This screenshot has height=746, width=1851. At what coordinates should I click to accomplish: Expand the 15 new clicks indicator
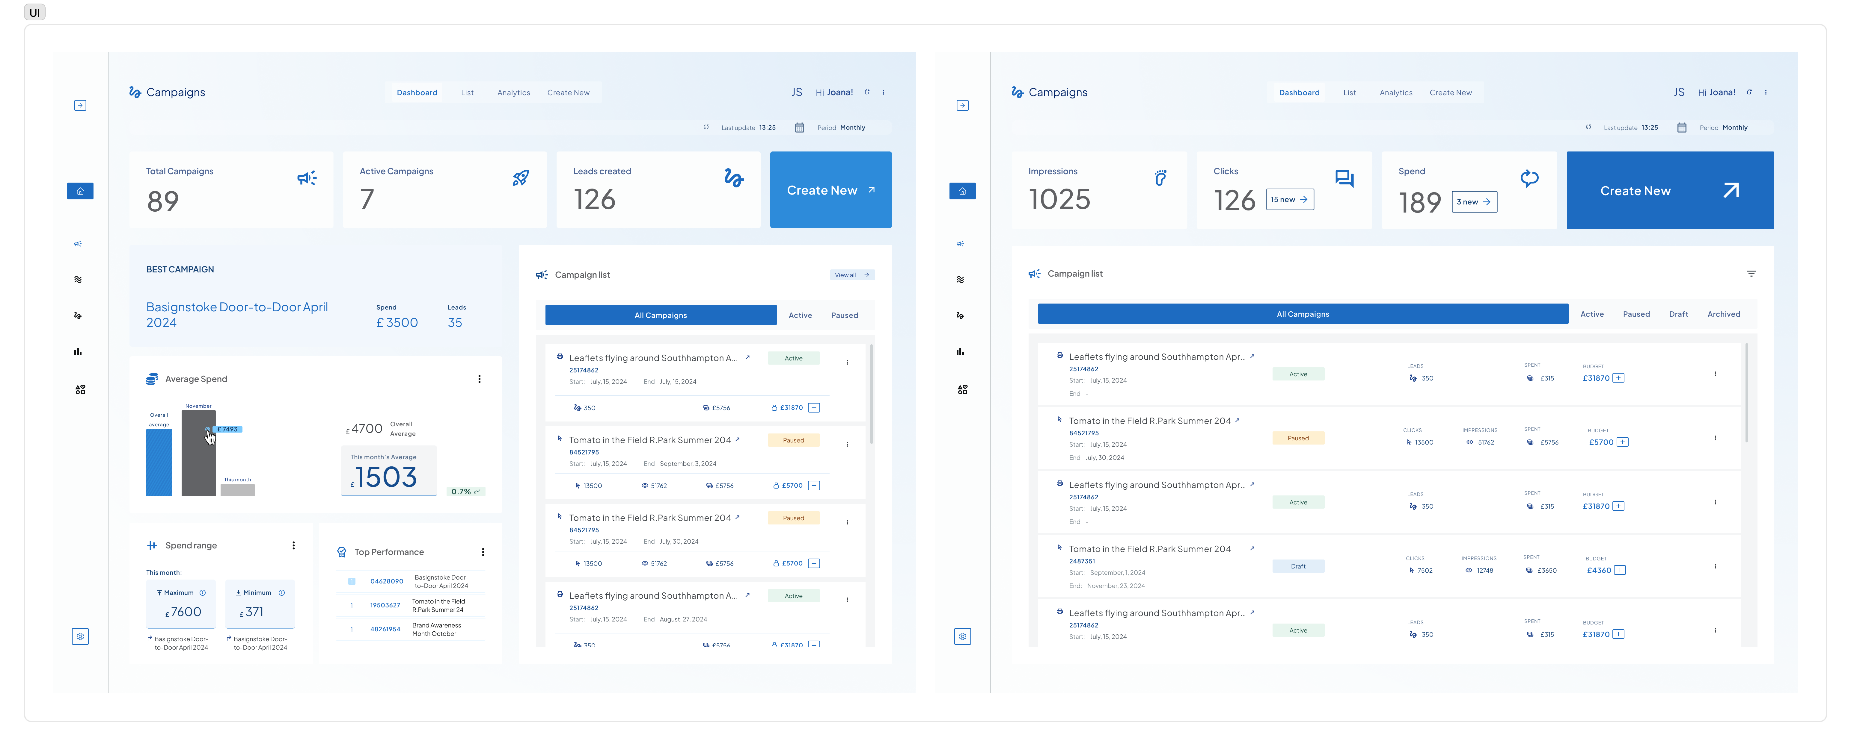[1290, 200]
